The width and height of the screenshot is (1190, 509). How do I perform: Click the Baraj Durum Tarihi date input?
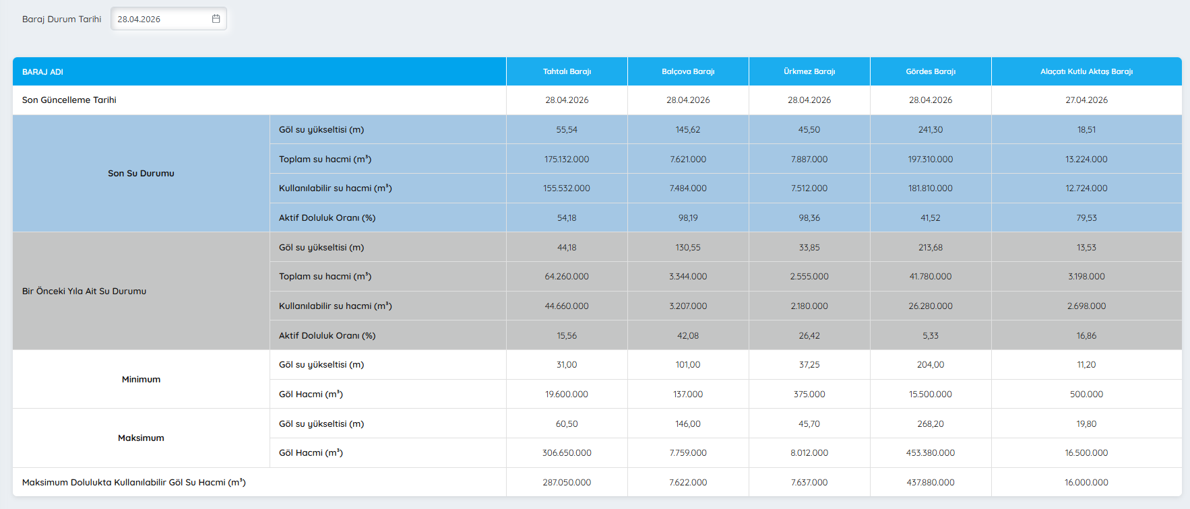click(x=160, y=19)
